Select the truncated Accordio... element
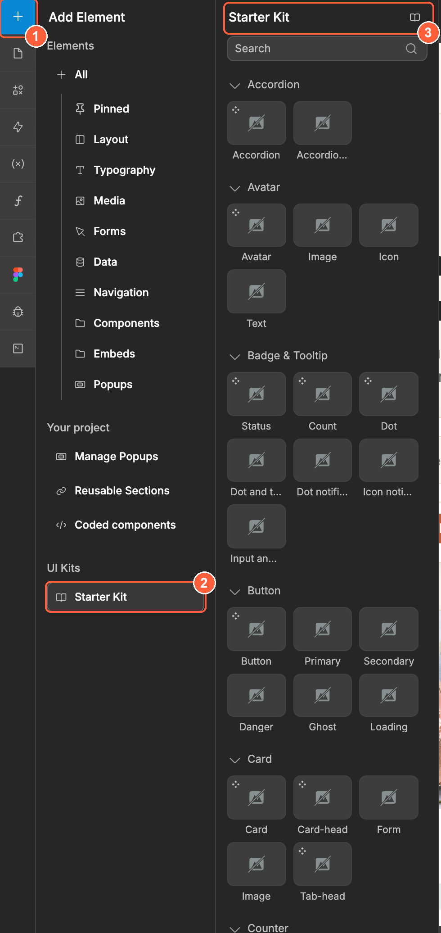 tap(323, 122)
